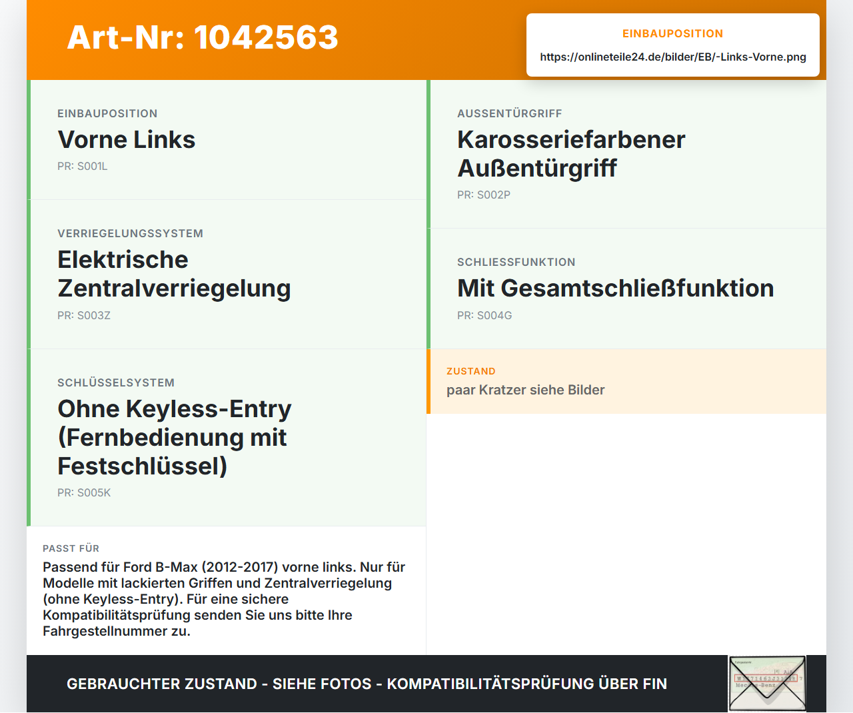Click the PR: S004G code
Screen dimensions: 853x713
[x=484, y=315]
